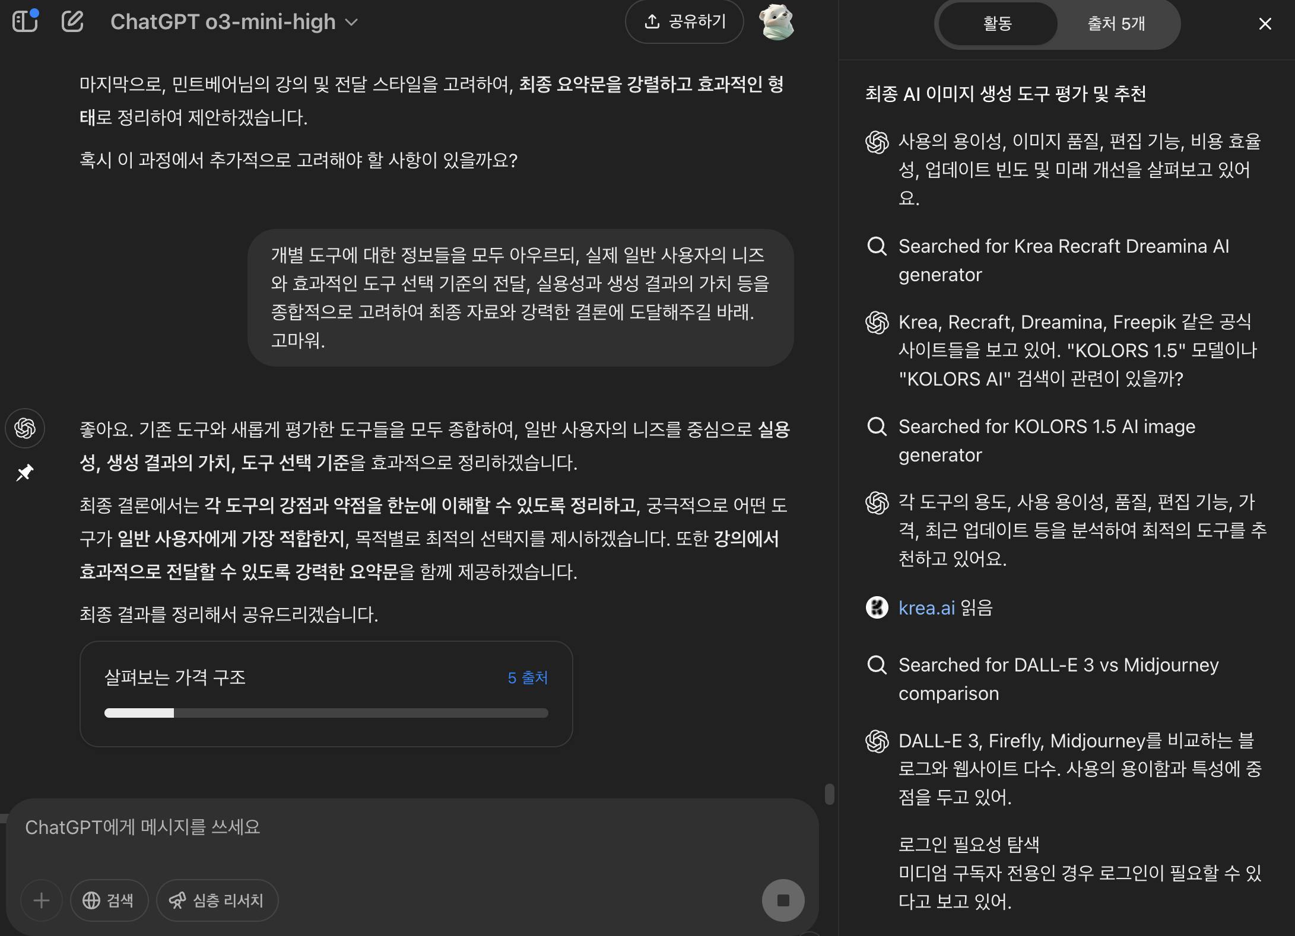Close the activity side panel

point(1265,24)
